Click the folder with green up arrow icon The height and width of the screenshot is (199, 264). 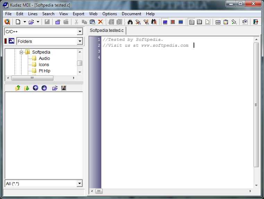tap(18, 88)
